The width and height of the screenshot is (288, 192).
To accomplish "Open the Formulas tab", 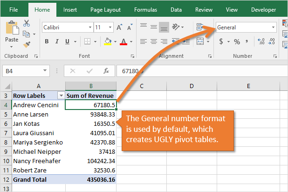I will click(x=145, y=9).
